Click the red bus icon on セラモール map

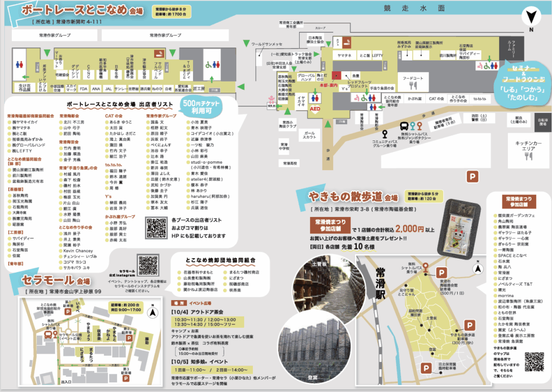47,334
